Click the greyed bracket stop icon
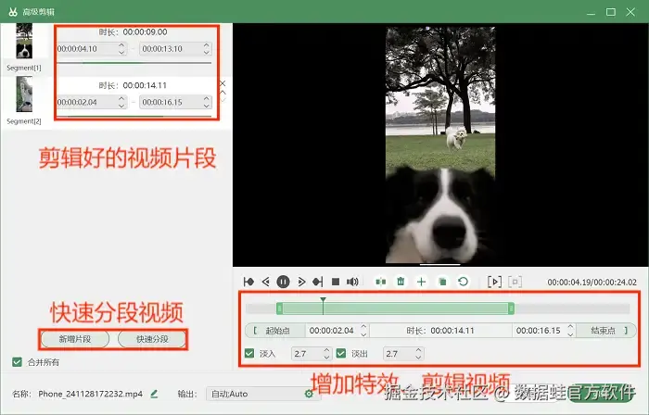 [x=515, y=282]
